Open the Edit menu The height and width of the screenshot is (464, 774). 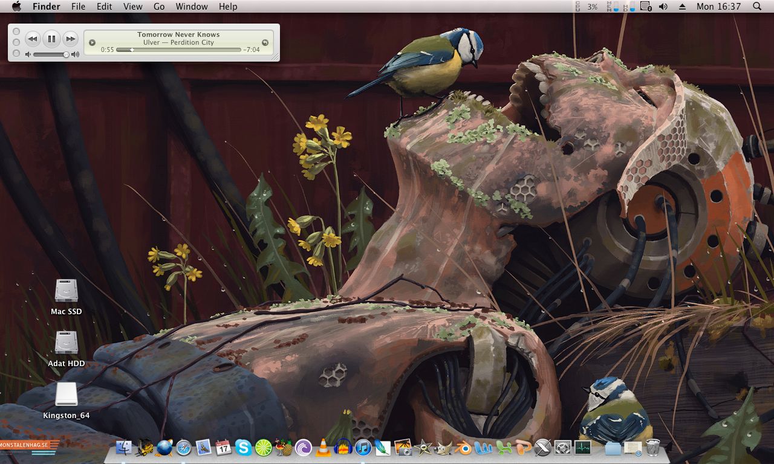[105, 6]
